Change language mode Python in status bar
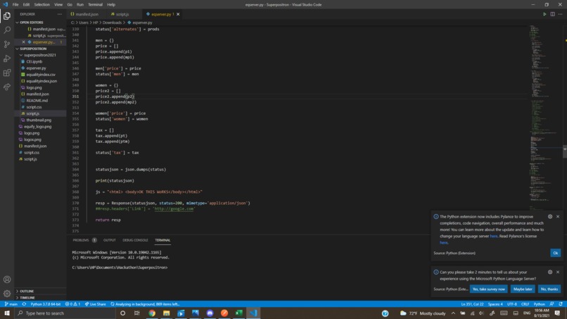 pos(539,304)
